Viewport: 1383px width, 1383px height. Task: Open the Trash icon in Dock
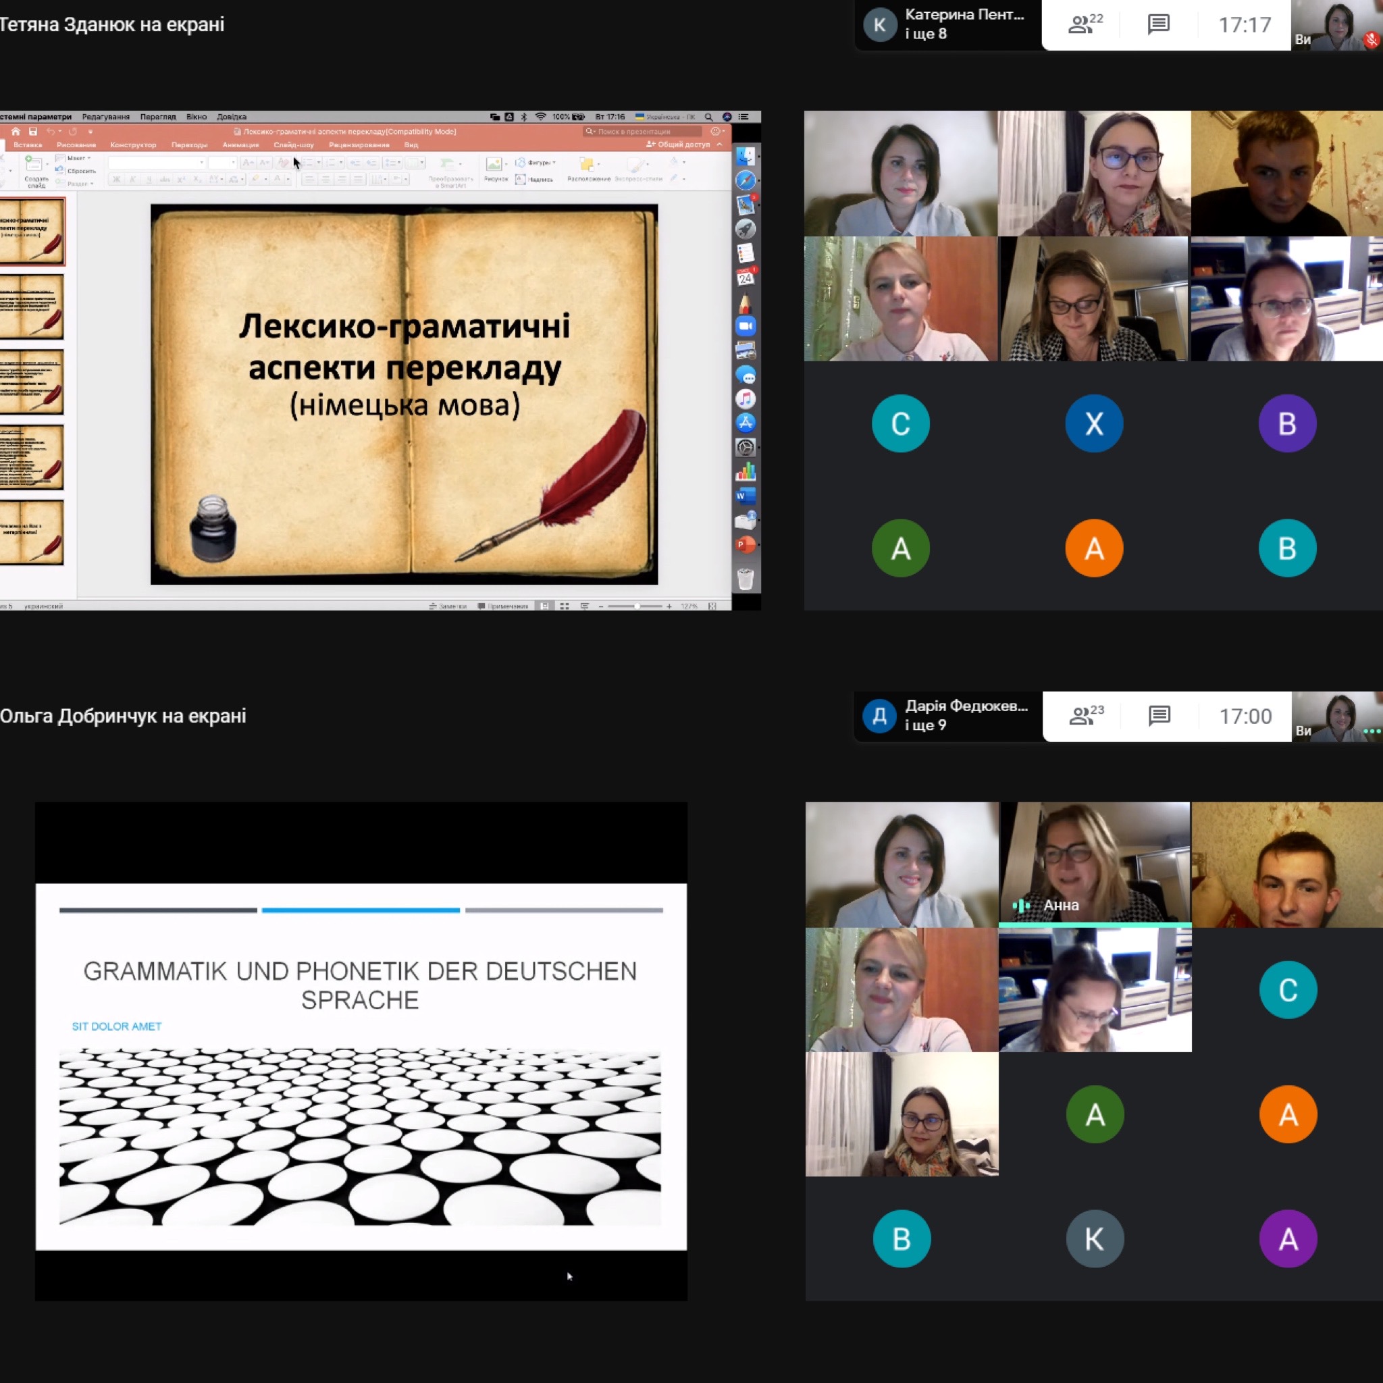(x=746, y=579)
